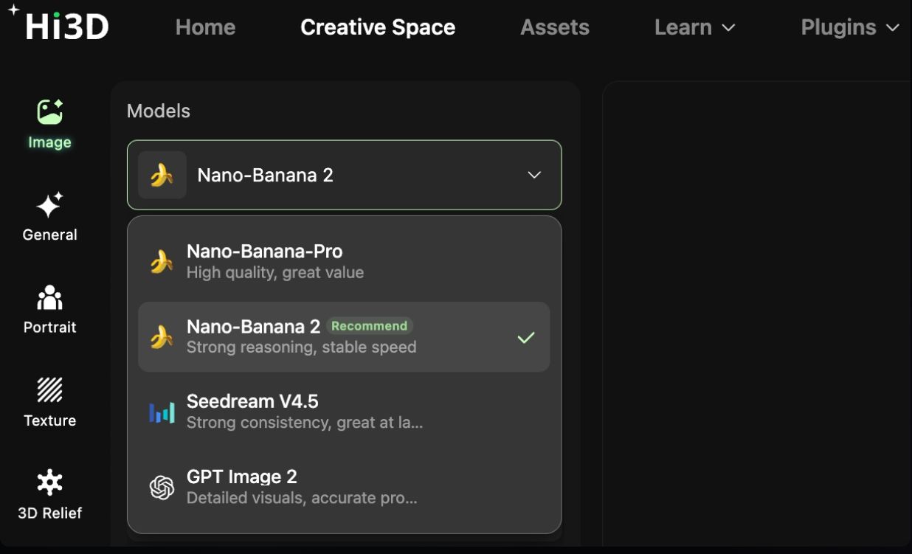912x554 pixels.
Task: Expand the Plugins menu in the navbar
Action: 850,27
